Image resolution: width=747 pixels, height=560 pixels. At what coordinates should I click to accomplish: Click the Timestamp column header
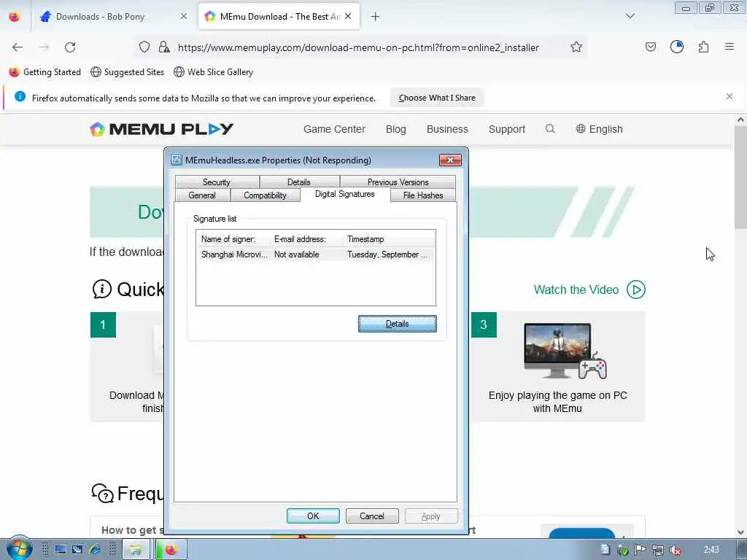[389, 239]
